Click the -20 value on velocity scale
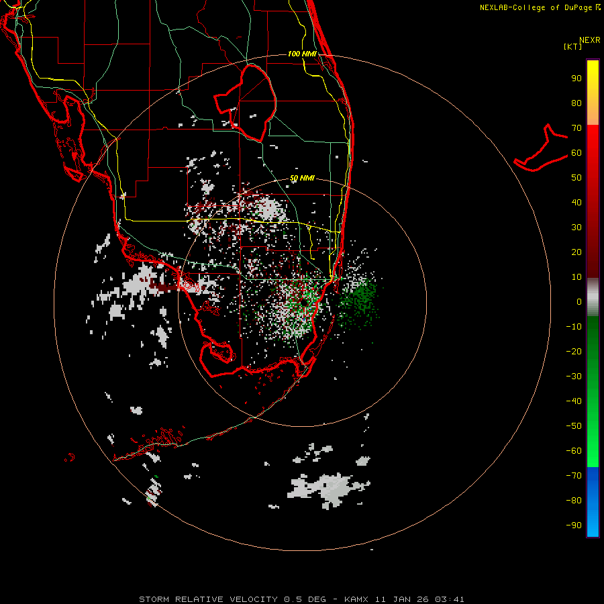The height and width of the screenshot is (604, 604). click(x=574, y=351)
